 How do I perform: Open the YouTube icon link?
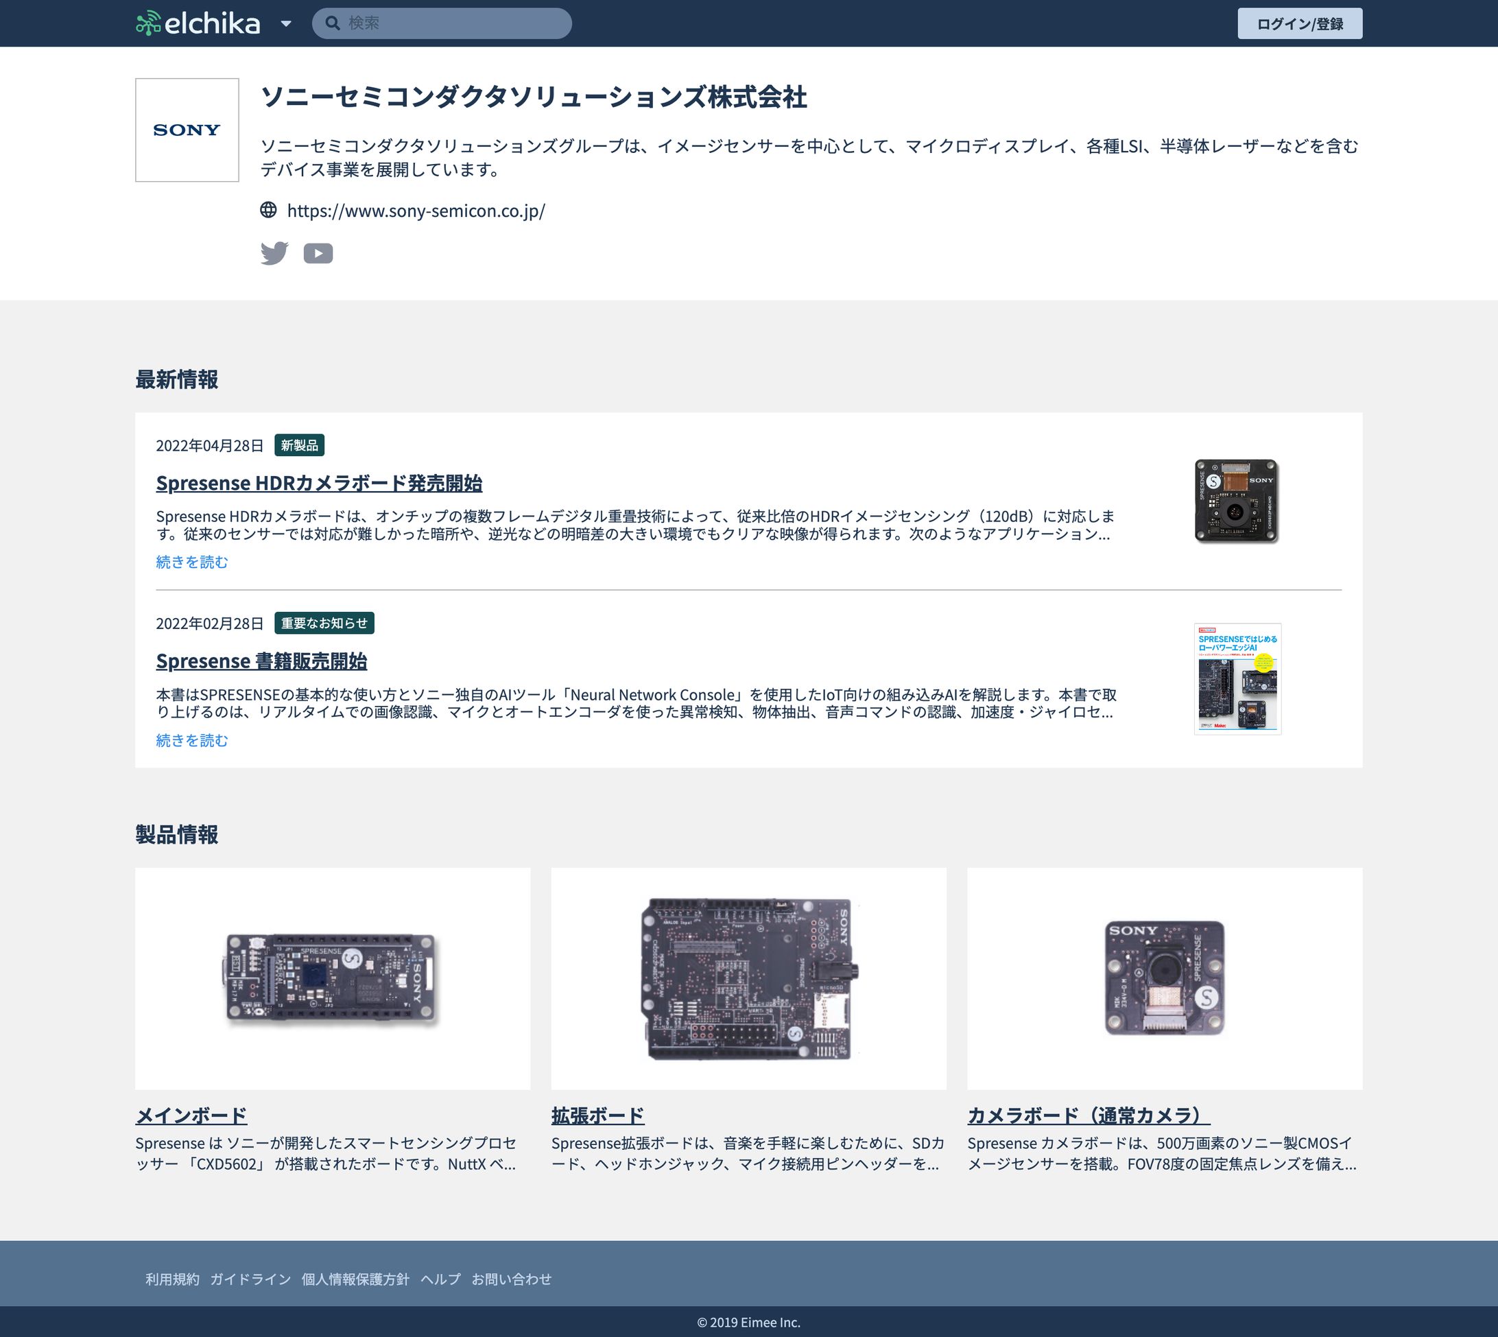point(318,253)
